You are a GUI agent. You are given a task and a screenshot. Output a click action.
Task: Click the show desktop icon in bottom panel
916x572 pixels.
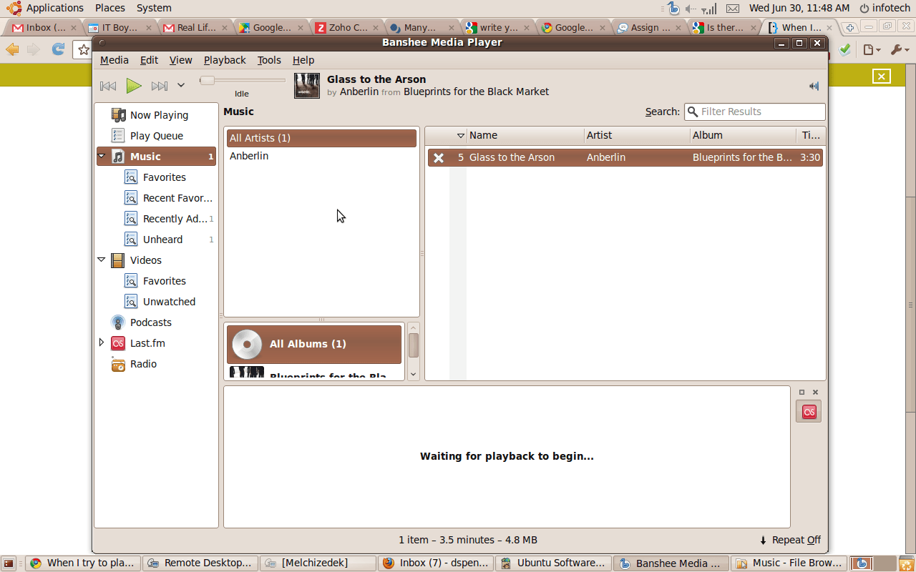9,563
